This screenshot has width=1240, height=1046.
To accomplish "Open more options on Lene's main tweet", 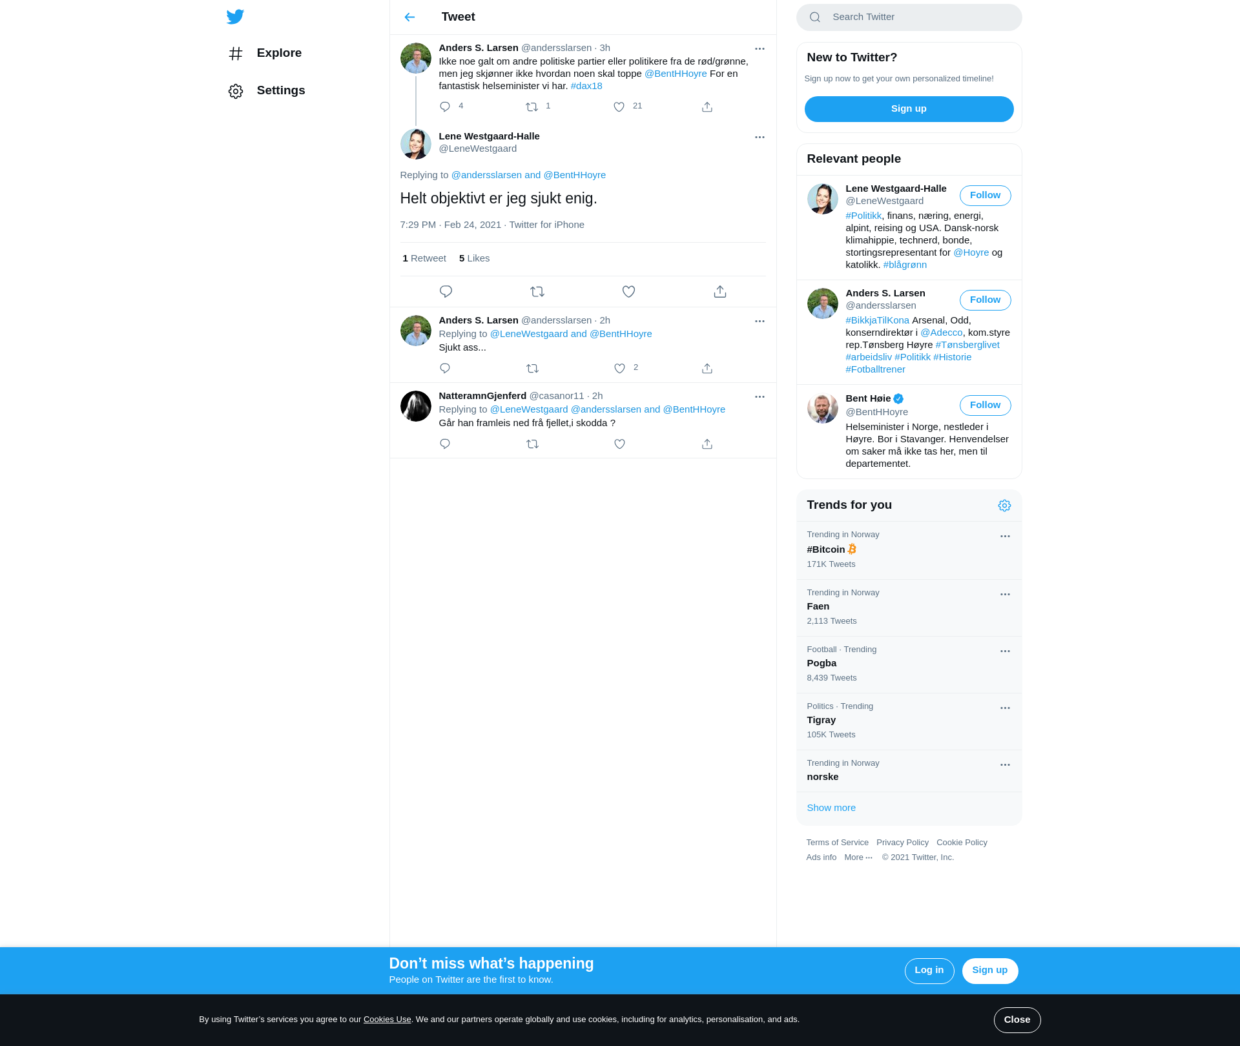I will (759, 138).
